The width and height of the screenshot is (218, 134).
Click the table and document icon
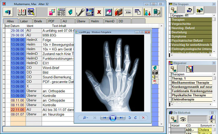pos(138,12)
